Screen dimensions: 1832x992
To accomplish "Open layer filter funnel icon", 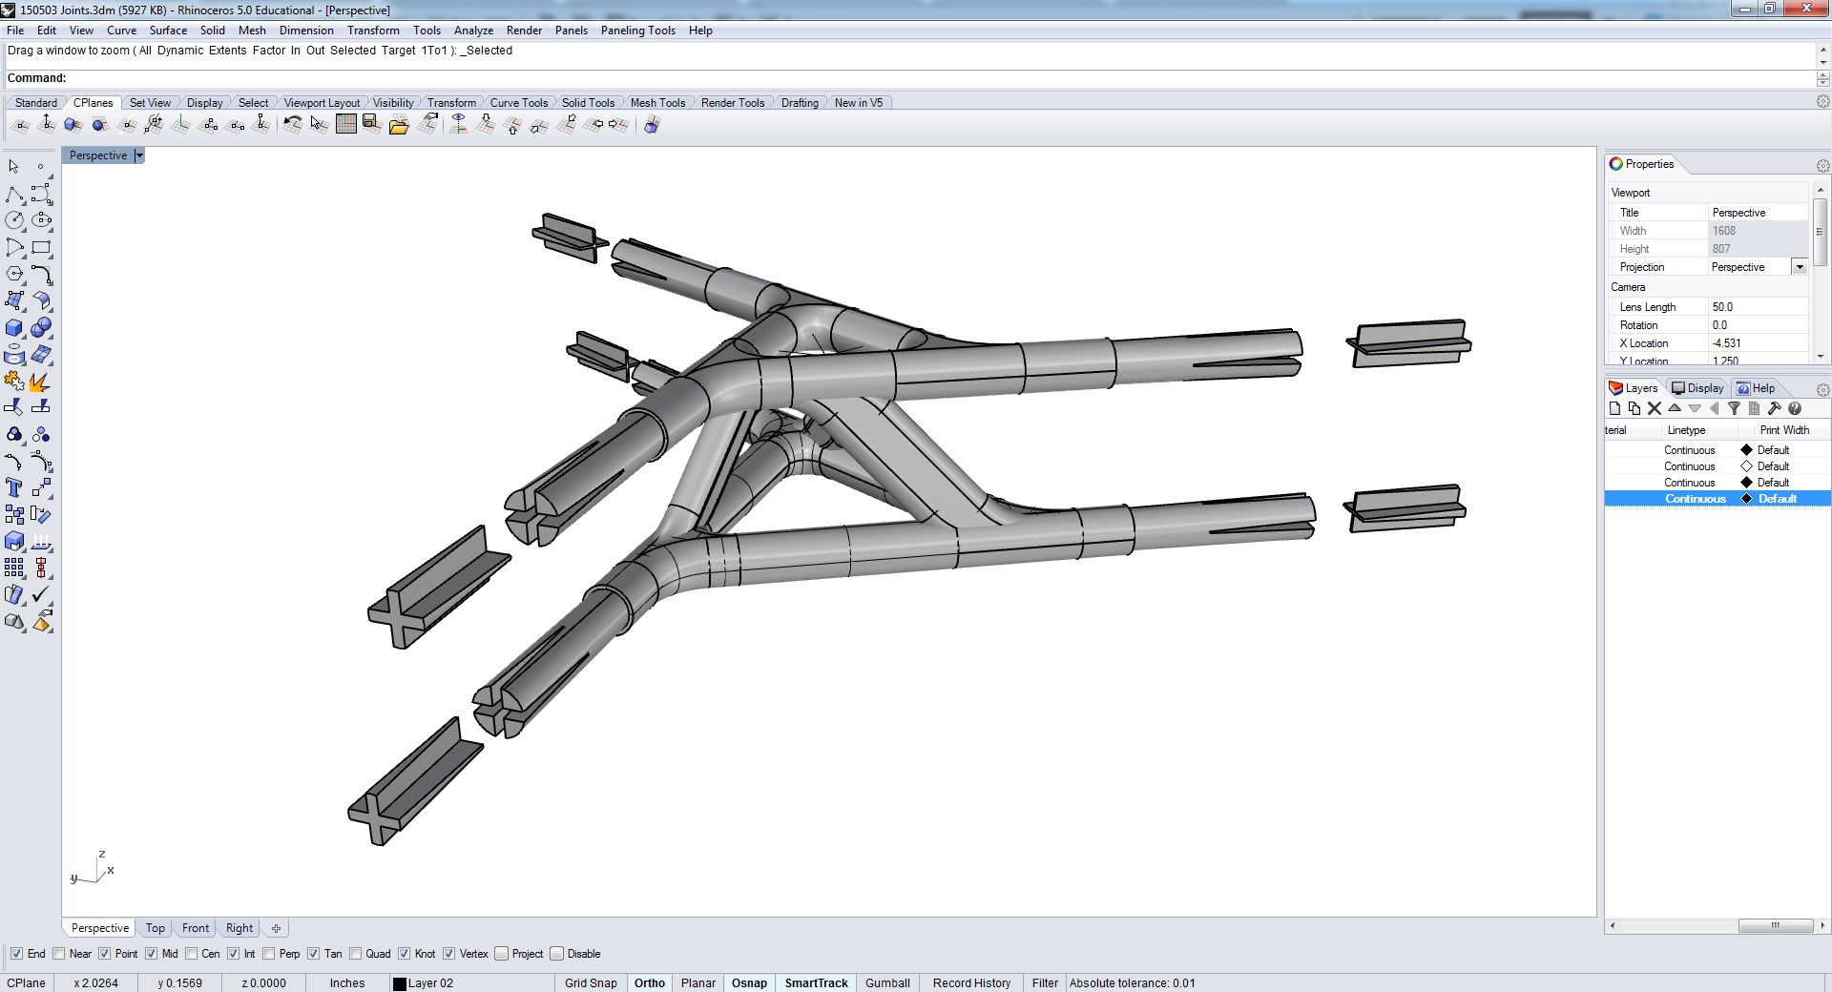I will pos(1734,408).
